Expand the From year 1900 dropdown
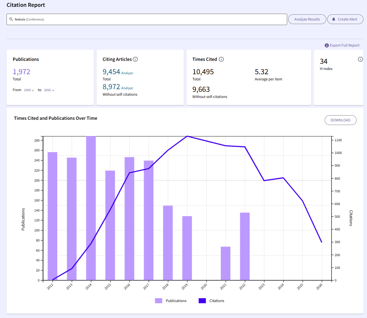Screen dimensions: 367x318 (x=29, y=90)
